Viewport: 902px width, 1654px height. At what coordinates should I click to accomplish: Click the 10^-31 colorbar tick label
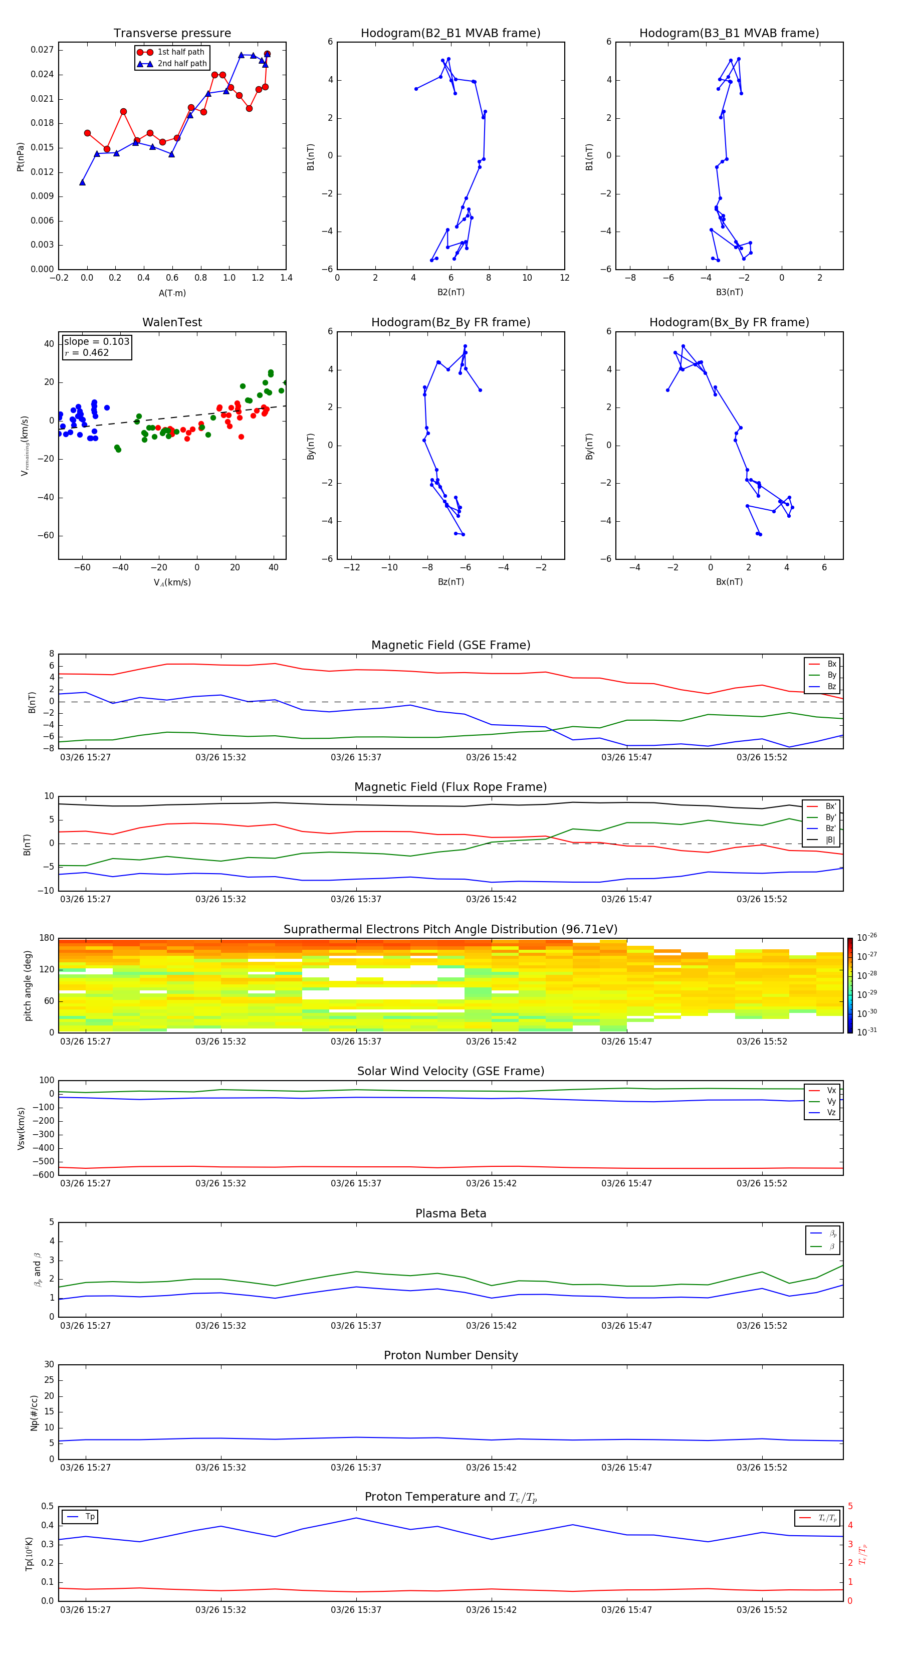(867, 1032)
